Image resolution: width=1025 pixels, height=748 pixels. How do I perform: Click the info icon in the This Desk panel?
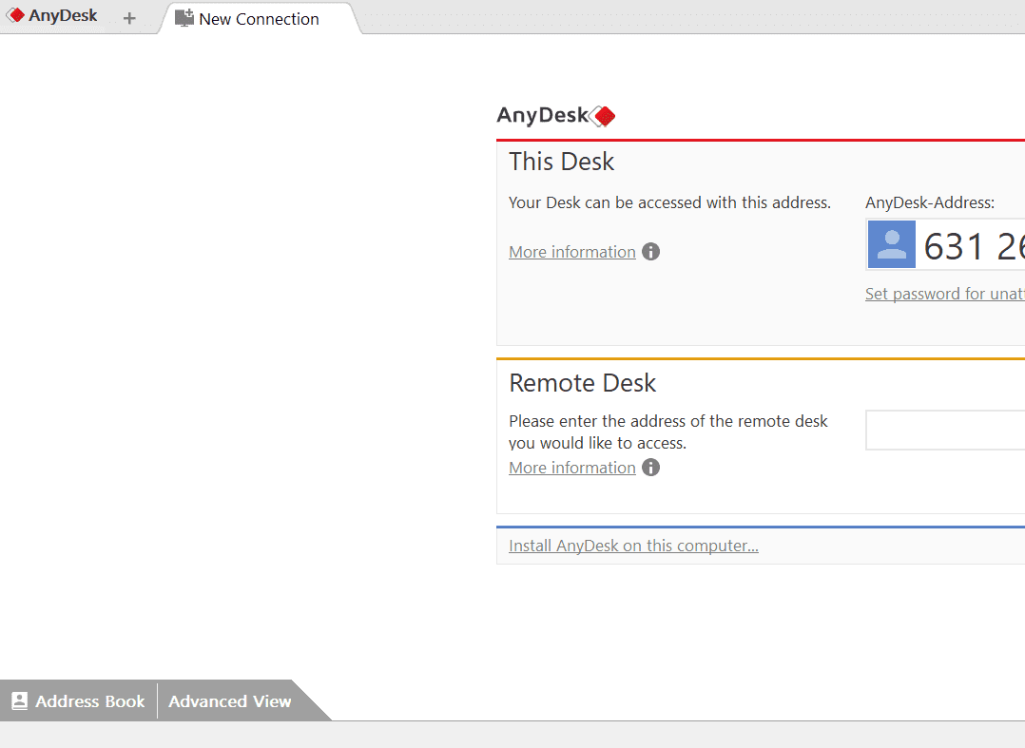(650, 252)
